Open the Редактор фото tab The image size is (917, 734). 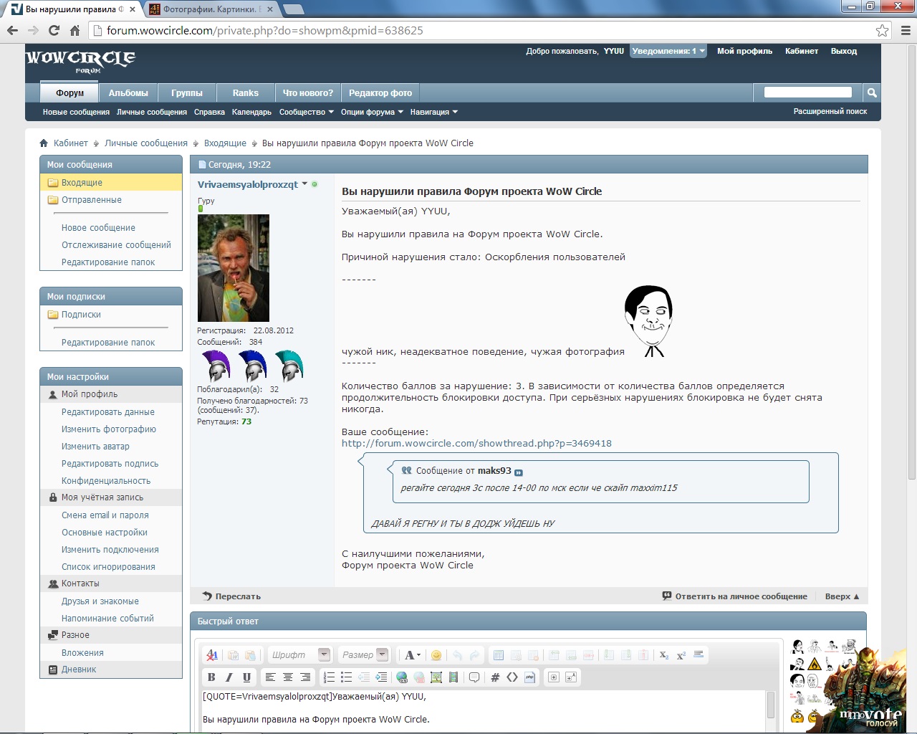pyautogui.click(x=380, y=93)
